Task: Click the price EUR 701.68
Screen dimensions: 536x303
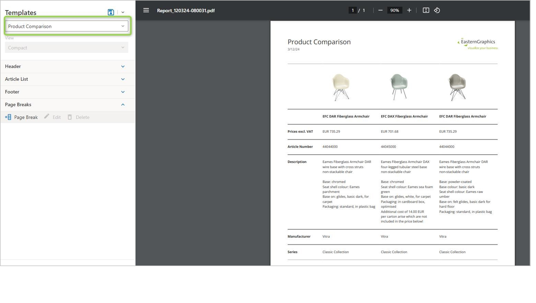Action: (x=390, y=132)
